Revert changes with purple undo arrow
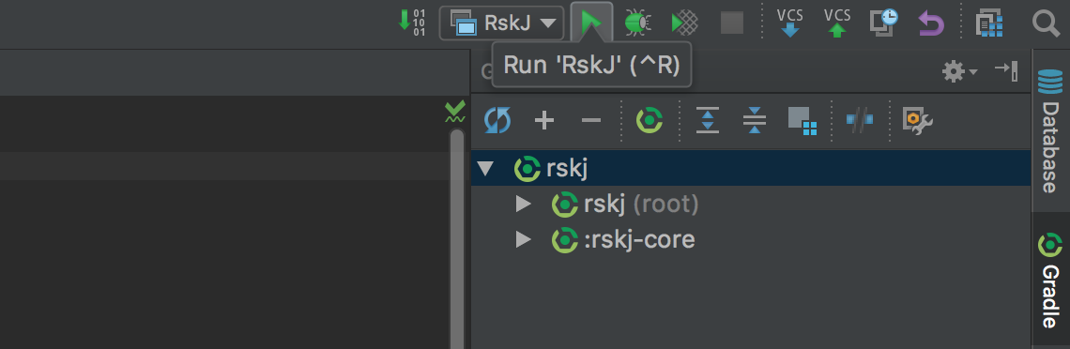Screen dimensions: 1070x349 931,23
